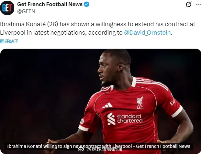Click the LFC crest on the jersey
This screenshot has width=201, height=154.
coord(140,103)
